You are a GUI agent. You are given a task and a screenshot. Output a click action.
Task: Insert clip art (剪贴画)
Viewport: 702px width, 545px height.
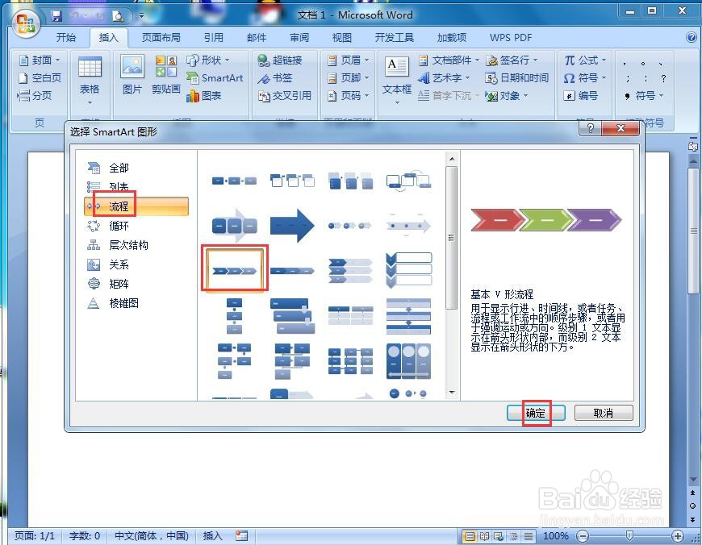(x=165, y=75)
